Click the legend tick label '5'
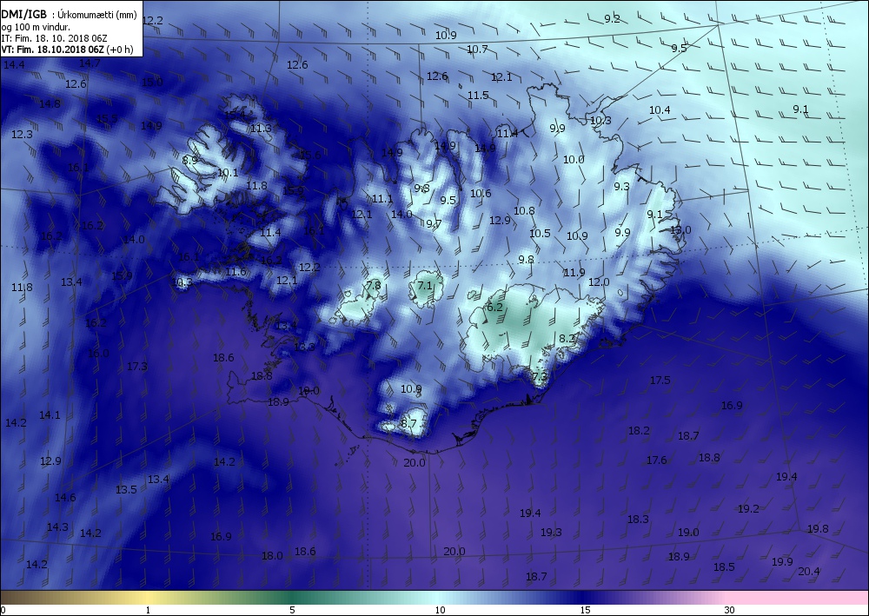869x616 pixels. 293,610
